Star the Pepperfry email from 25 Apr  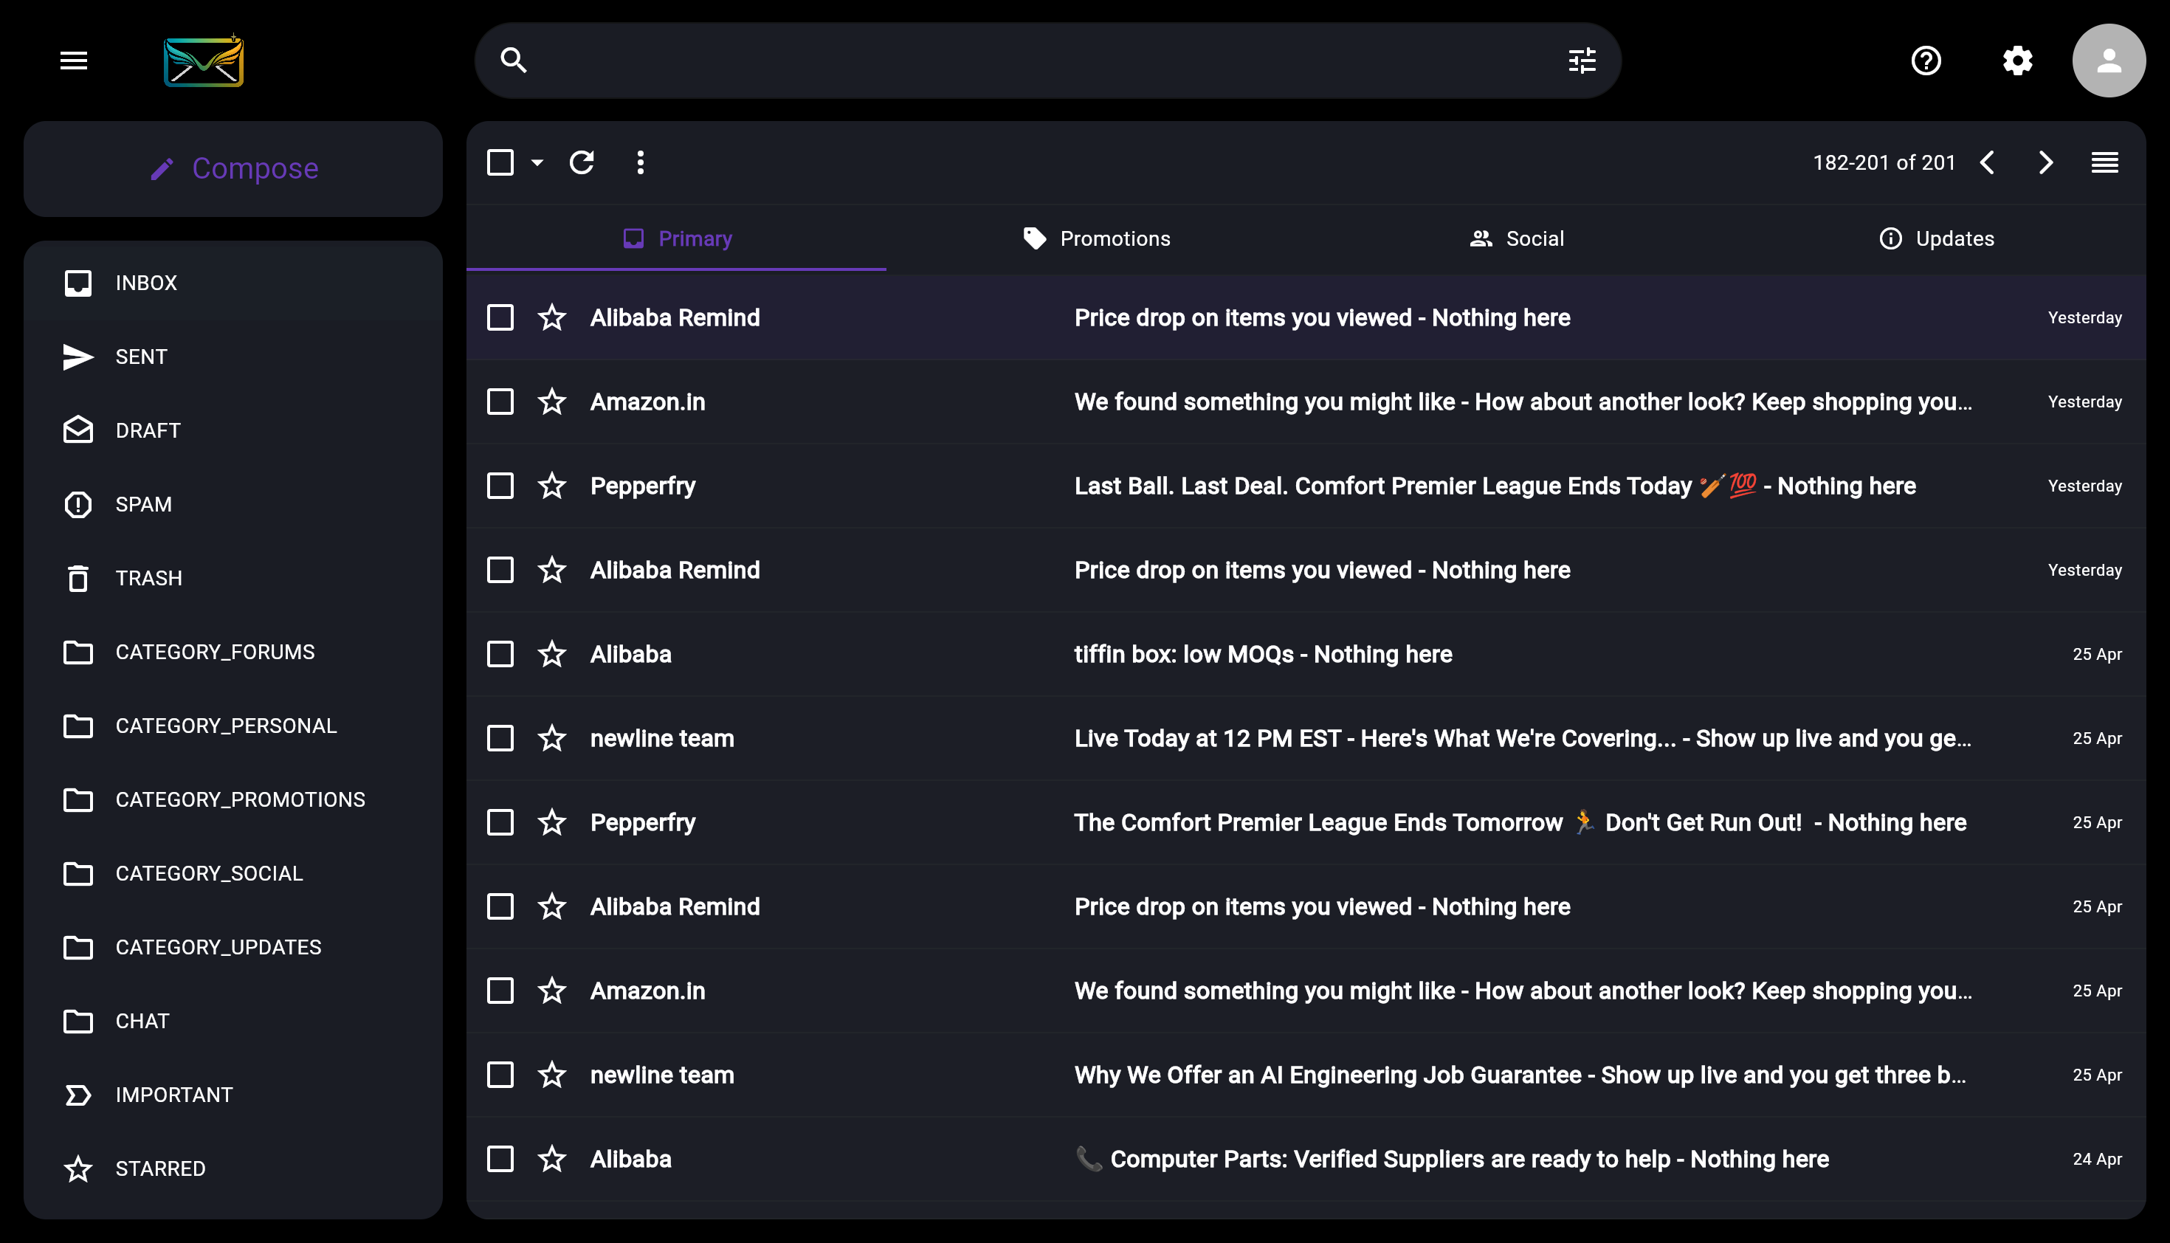click(x=551, y=822)
